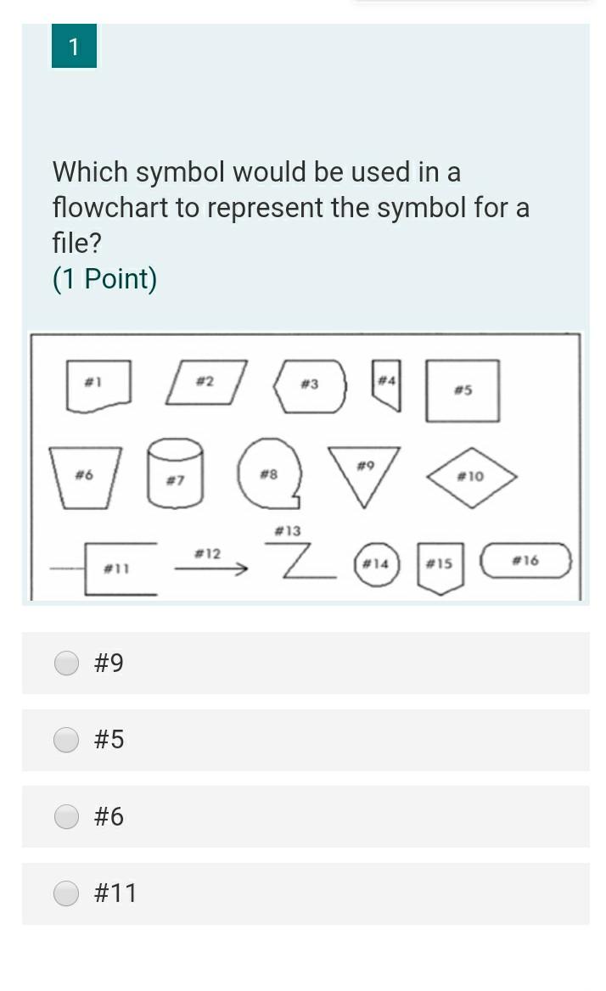Image resolution: width=606 pixels, height=991 pixels.
Task: Select the radio button for answer #9
Action: 66,663
